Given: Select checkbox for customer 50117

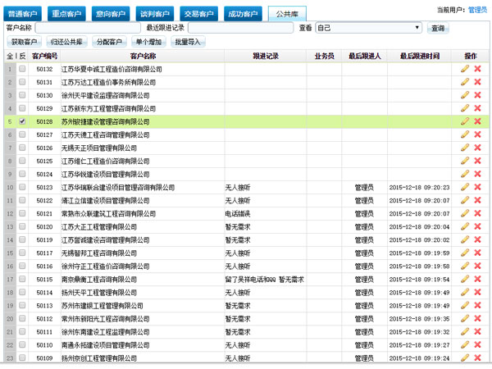Looking at the screenshot, I should (22, 253).
